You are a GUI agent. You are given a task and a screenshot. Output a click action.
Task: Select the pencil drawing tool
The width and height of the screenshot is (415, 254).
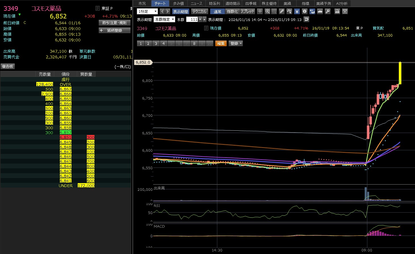(281, 11)
